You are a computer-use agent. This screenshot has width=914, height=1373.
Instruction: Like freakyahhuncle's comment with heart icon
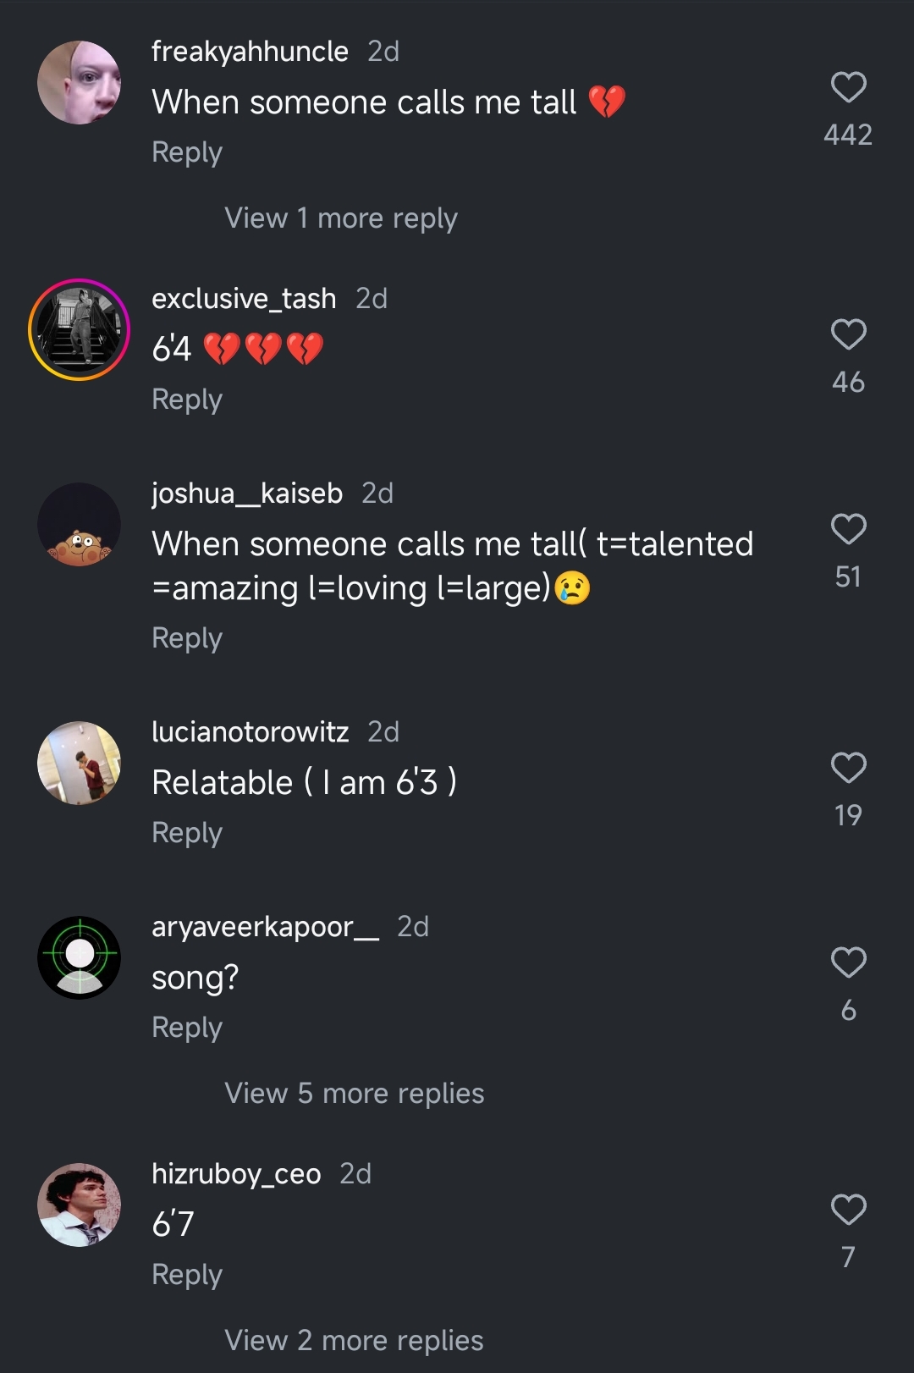click(848, 87)
